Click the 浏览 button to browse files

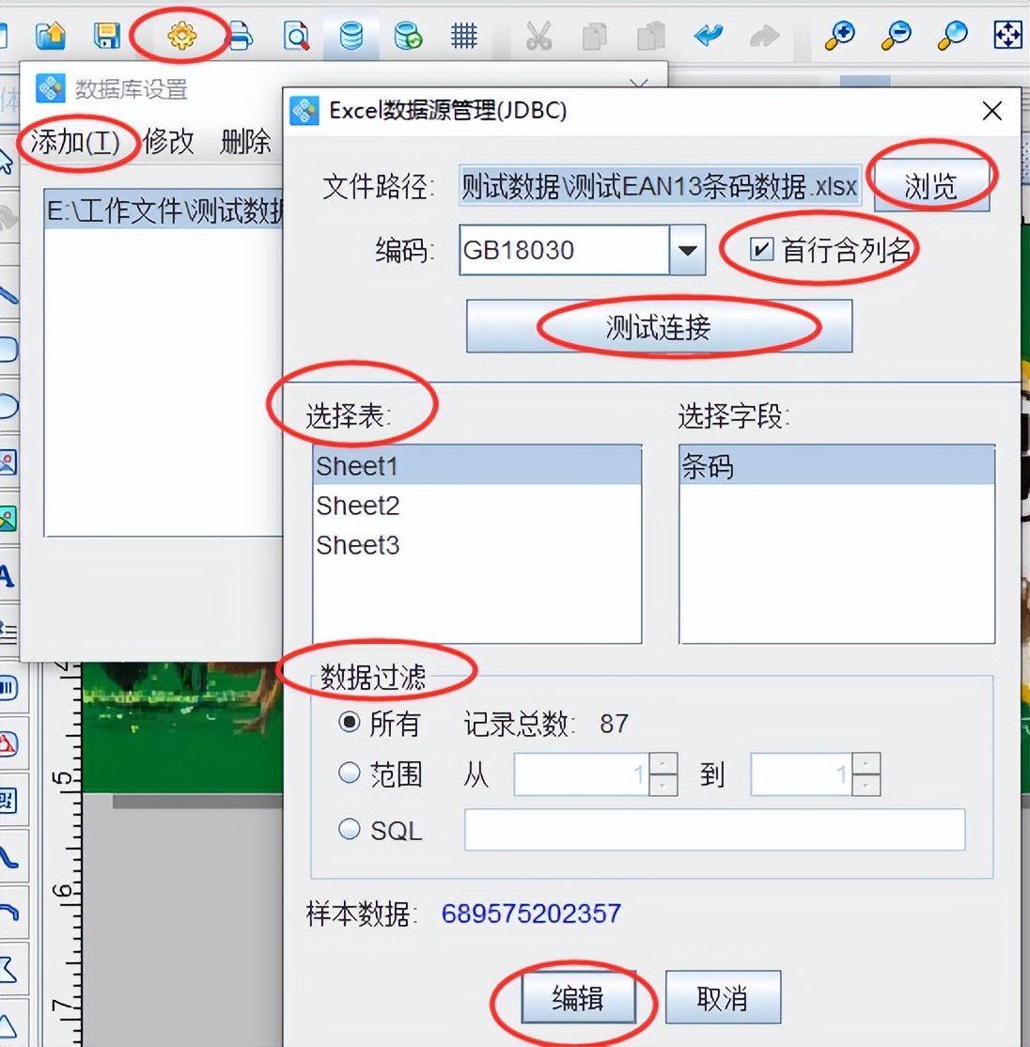coord(930,185)
